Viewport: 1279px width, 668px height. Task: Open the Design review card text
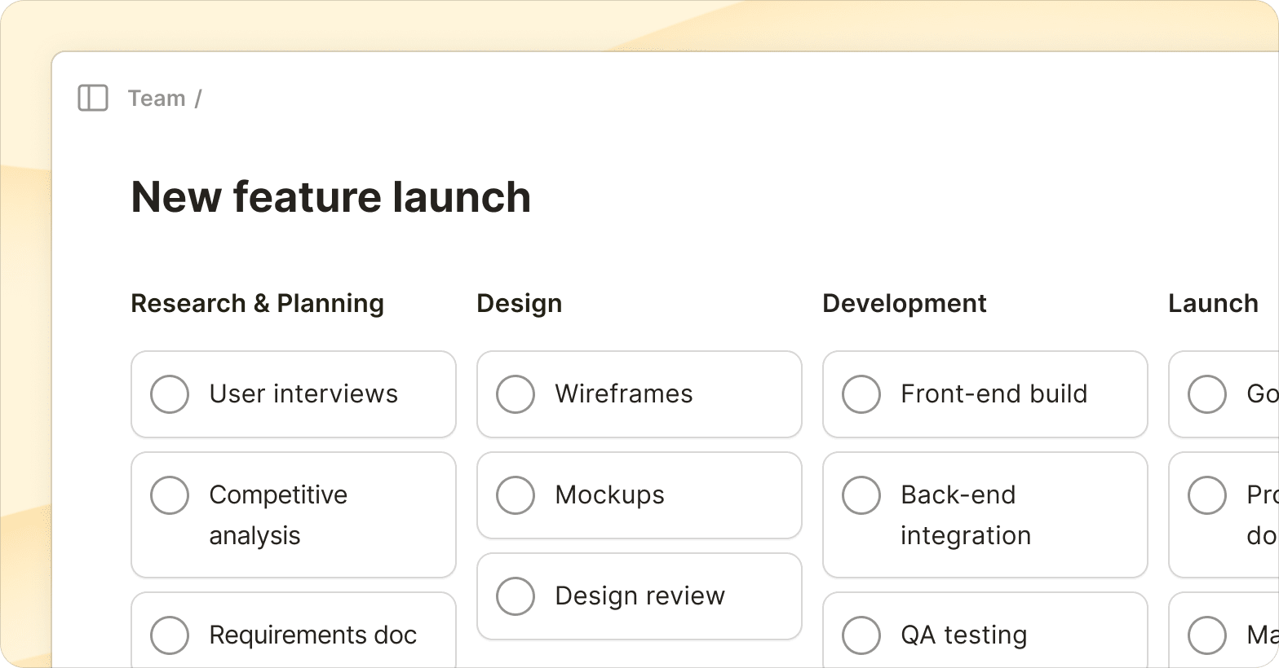pyautogui.click(x=639, y=596)
